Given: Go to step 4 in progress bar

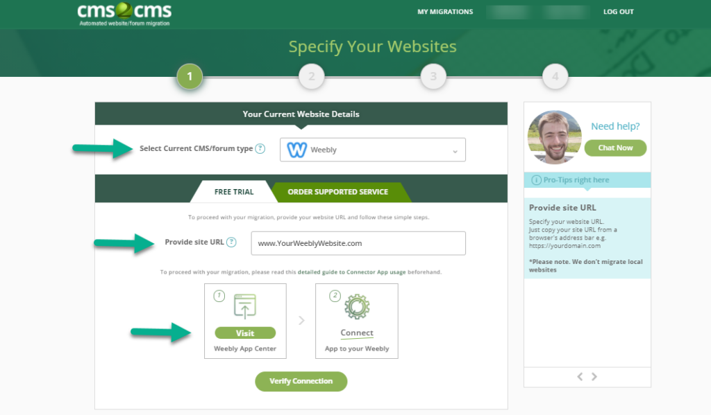Looking at the screenshot, I should 555,76.
